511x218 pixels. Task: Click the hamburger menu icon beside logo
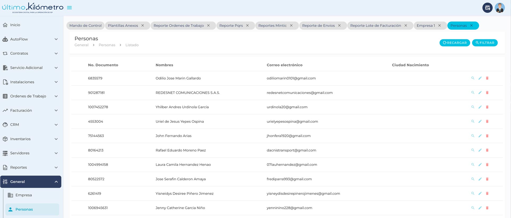(69, 8)
